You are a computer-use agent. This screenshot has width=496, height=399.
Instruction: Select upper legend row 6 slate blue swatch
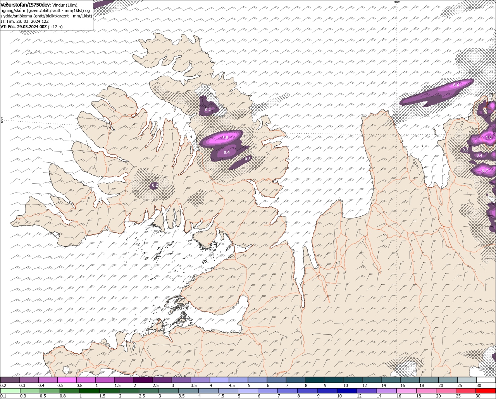click(277, 380)
